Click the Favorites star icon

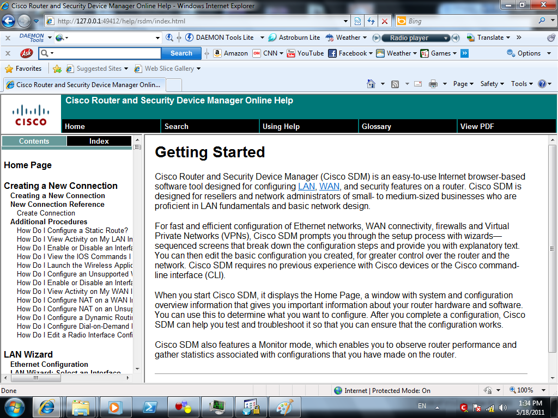tap(9, 69)
